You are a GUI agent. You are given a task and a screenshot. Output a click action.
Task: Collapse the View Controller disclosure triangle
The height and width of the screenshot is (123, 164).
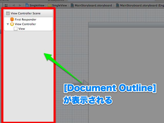[8, 24]
